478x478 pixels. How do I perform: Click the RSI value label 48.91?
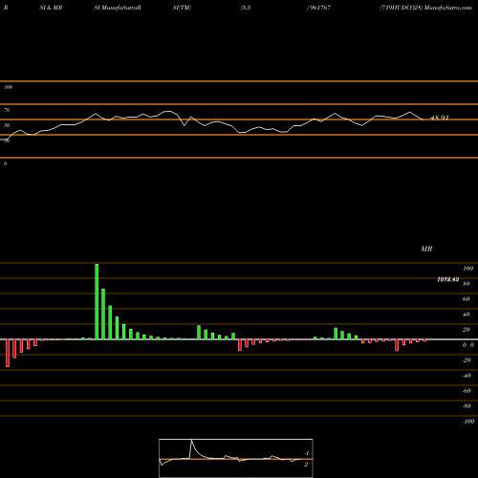[x=440, y=118]
